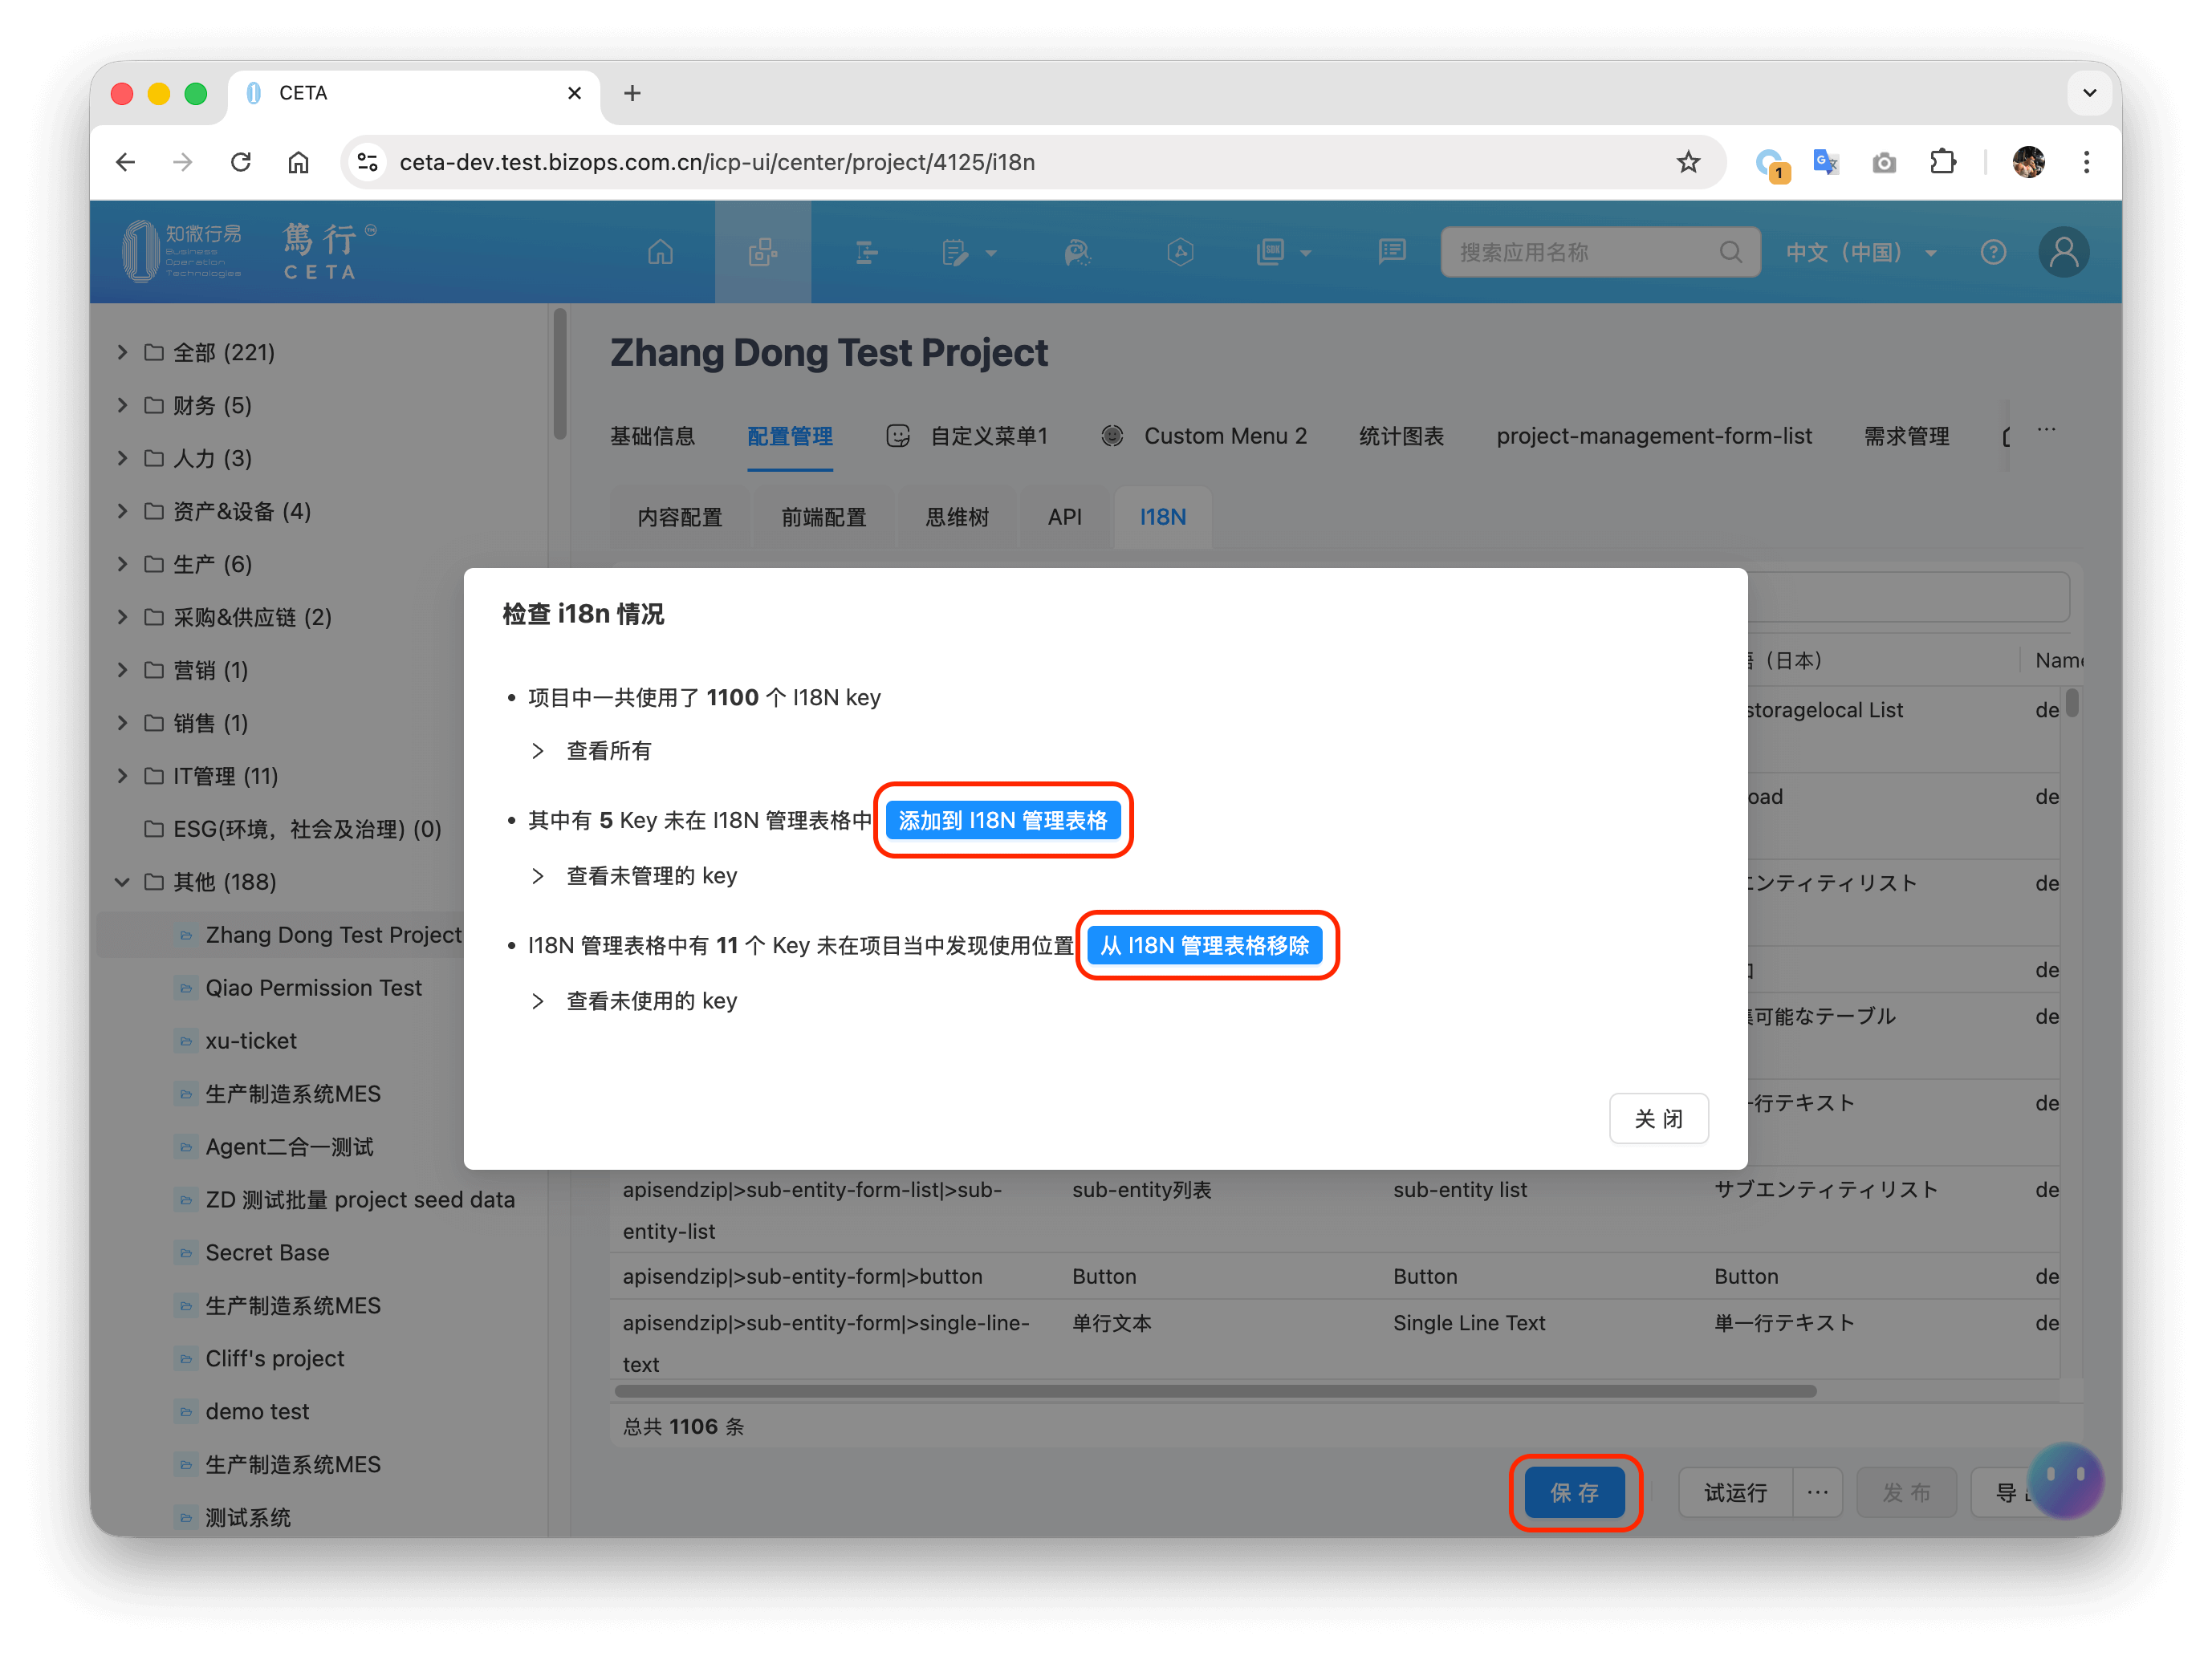The width and height of the screenshot is (2212, 1656).
Task: Bookmark this page with the star icon
Action: pyautogui.click(x=1688, y=162)
